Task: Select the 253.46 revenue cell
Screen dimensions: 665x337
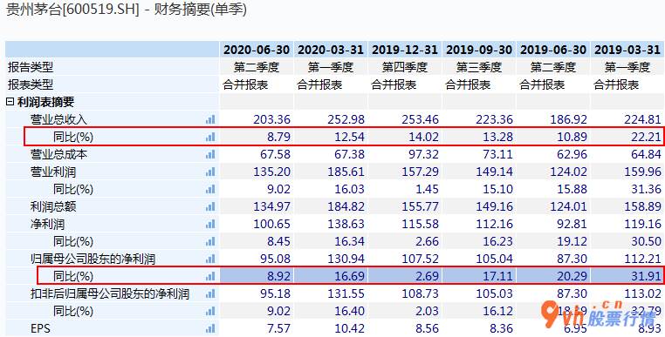Action: pyautogui.click(x=405, y=119)
